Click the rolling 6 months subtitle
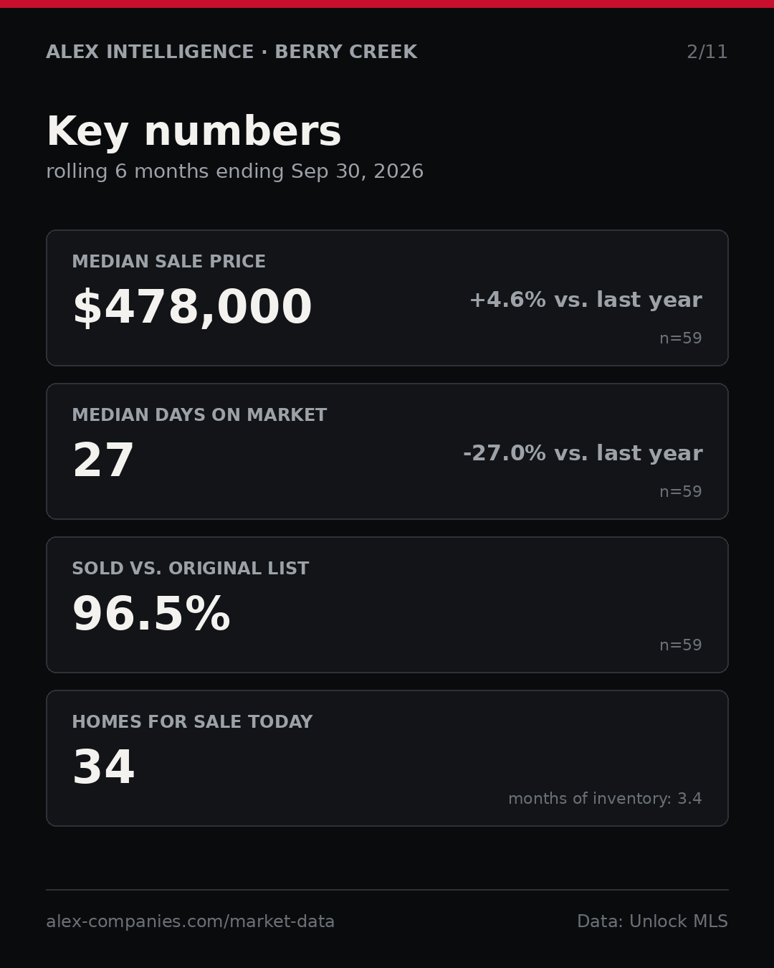 click(x=235, y=171)
